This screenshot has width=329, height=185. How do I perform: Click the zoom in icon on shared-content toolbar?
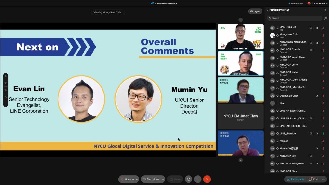[6, 90]
